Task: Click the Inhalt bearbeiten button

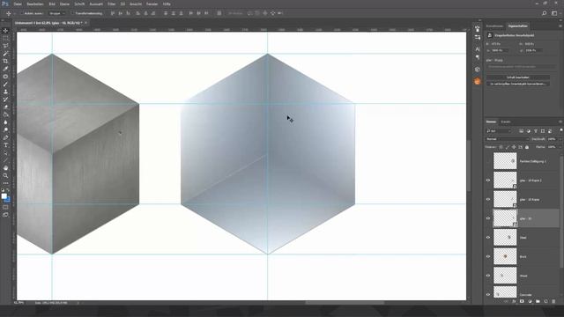Action: (x=518, y=77)
